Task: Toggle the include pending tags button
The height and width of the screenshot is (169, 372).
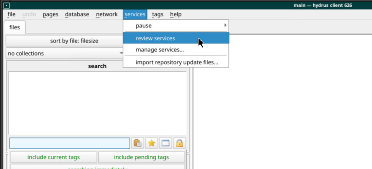Action: 141,157
